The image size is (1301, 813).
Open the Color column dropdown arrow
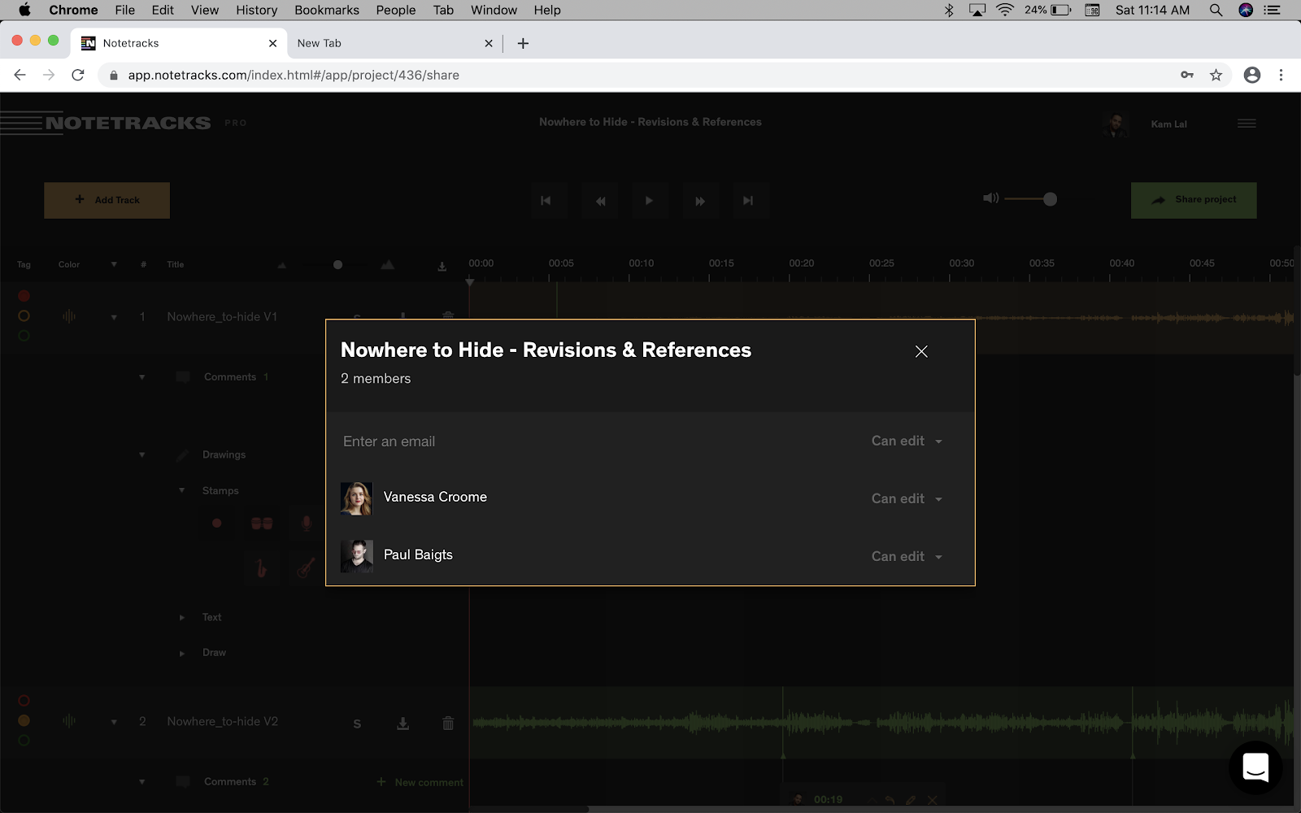pyautogui.click(x=114, y=264)
